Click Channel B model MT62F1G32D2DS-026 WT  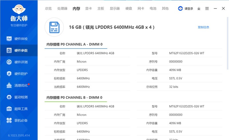click(x=187, y=107)
